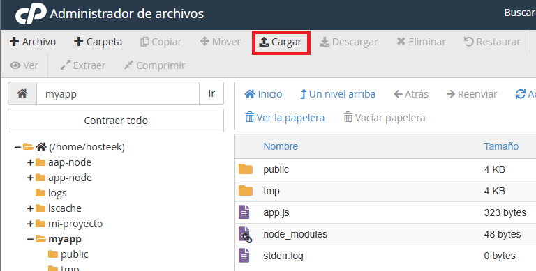Focus the path field containing myapp
The width and height of the screenshot is (536, 271).
[x=118, y=93]
